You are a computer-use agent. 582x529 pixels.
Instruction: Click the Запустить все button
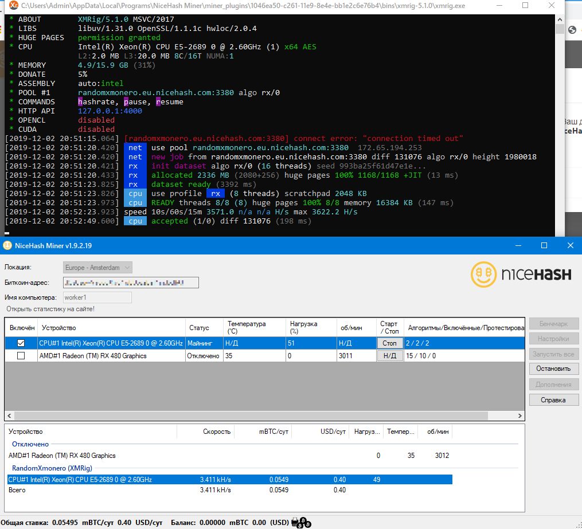(x=553, y=354)
